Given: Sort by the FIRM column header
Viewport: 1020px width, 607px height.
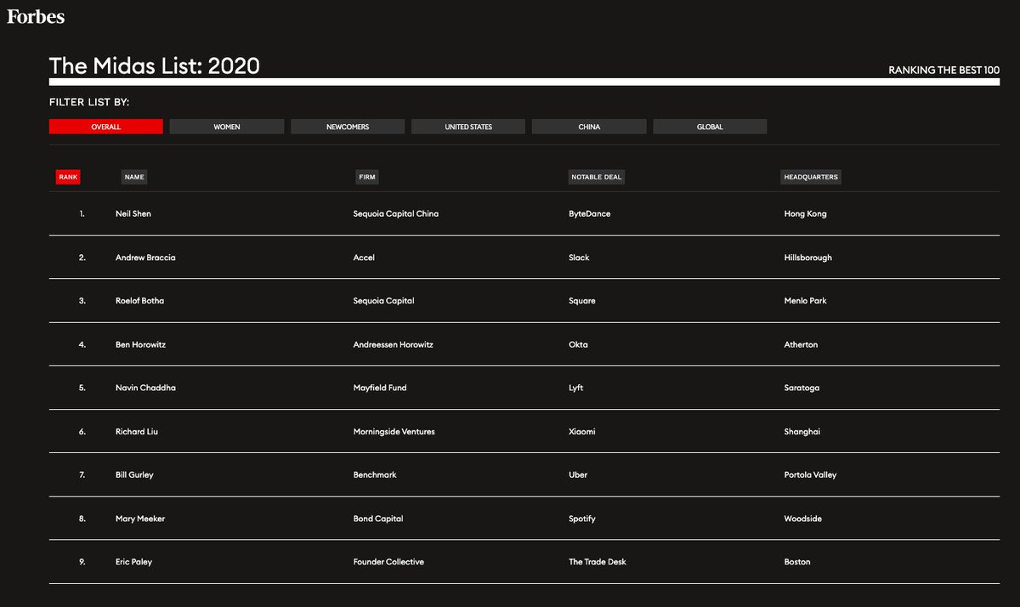Looking at the screenshot, I should (367, 177).
